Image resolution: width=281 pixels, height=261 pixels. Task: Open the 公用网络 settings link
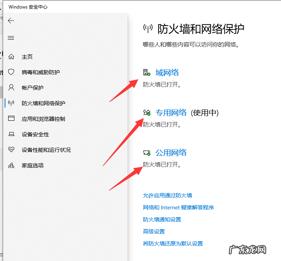pos(171,153)
